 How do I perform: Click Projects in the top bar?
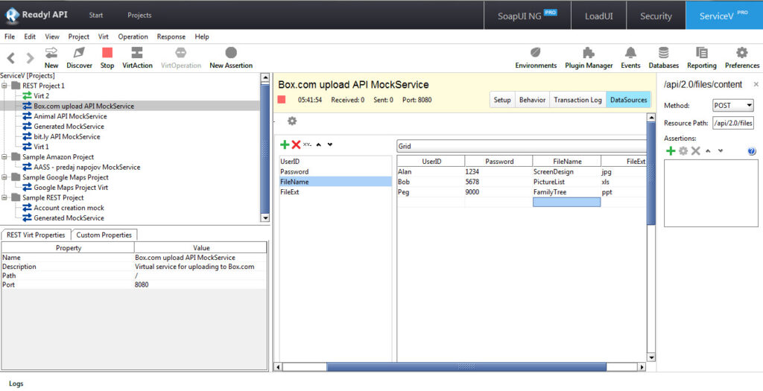point(139,15)
